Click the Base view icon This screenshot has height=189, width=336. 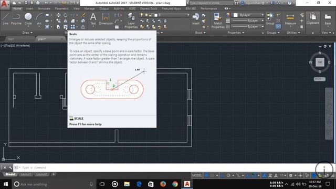pyautogui.click(x=328, y=19)
